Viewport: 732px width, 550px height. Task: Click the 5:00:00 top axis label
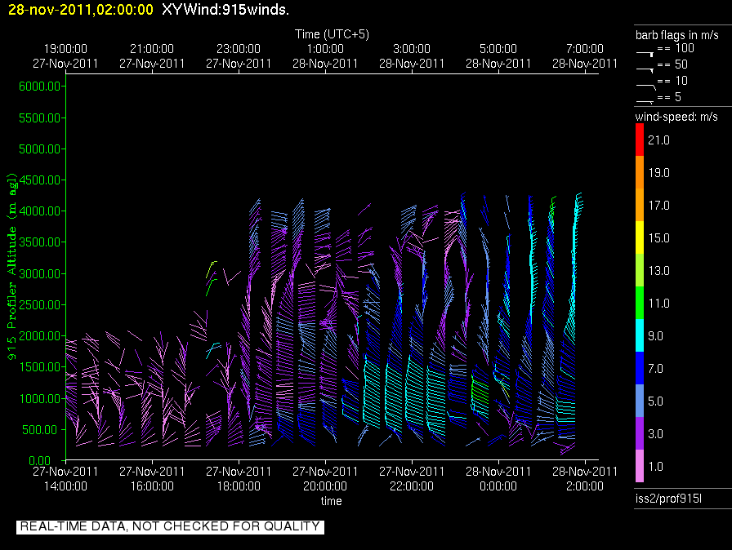pos(498,48)
